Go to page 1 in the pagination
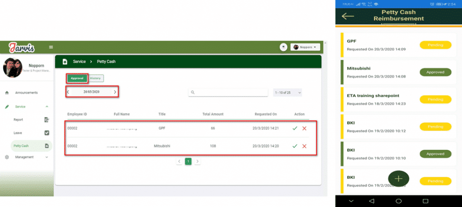 188,161
